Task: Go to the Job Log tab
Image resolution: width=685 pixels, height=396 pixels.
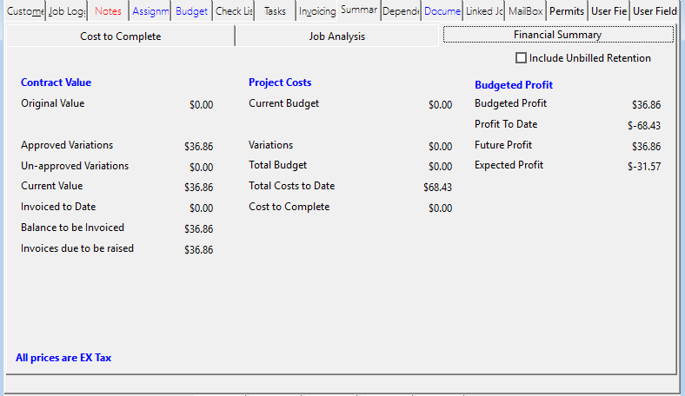Action: pyautogui.click(x=67, y=11)
